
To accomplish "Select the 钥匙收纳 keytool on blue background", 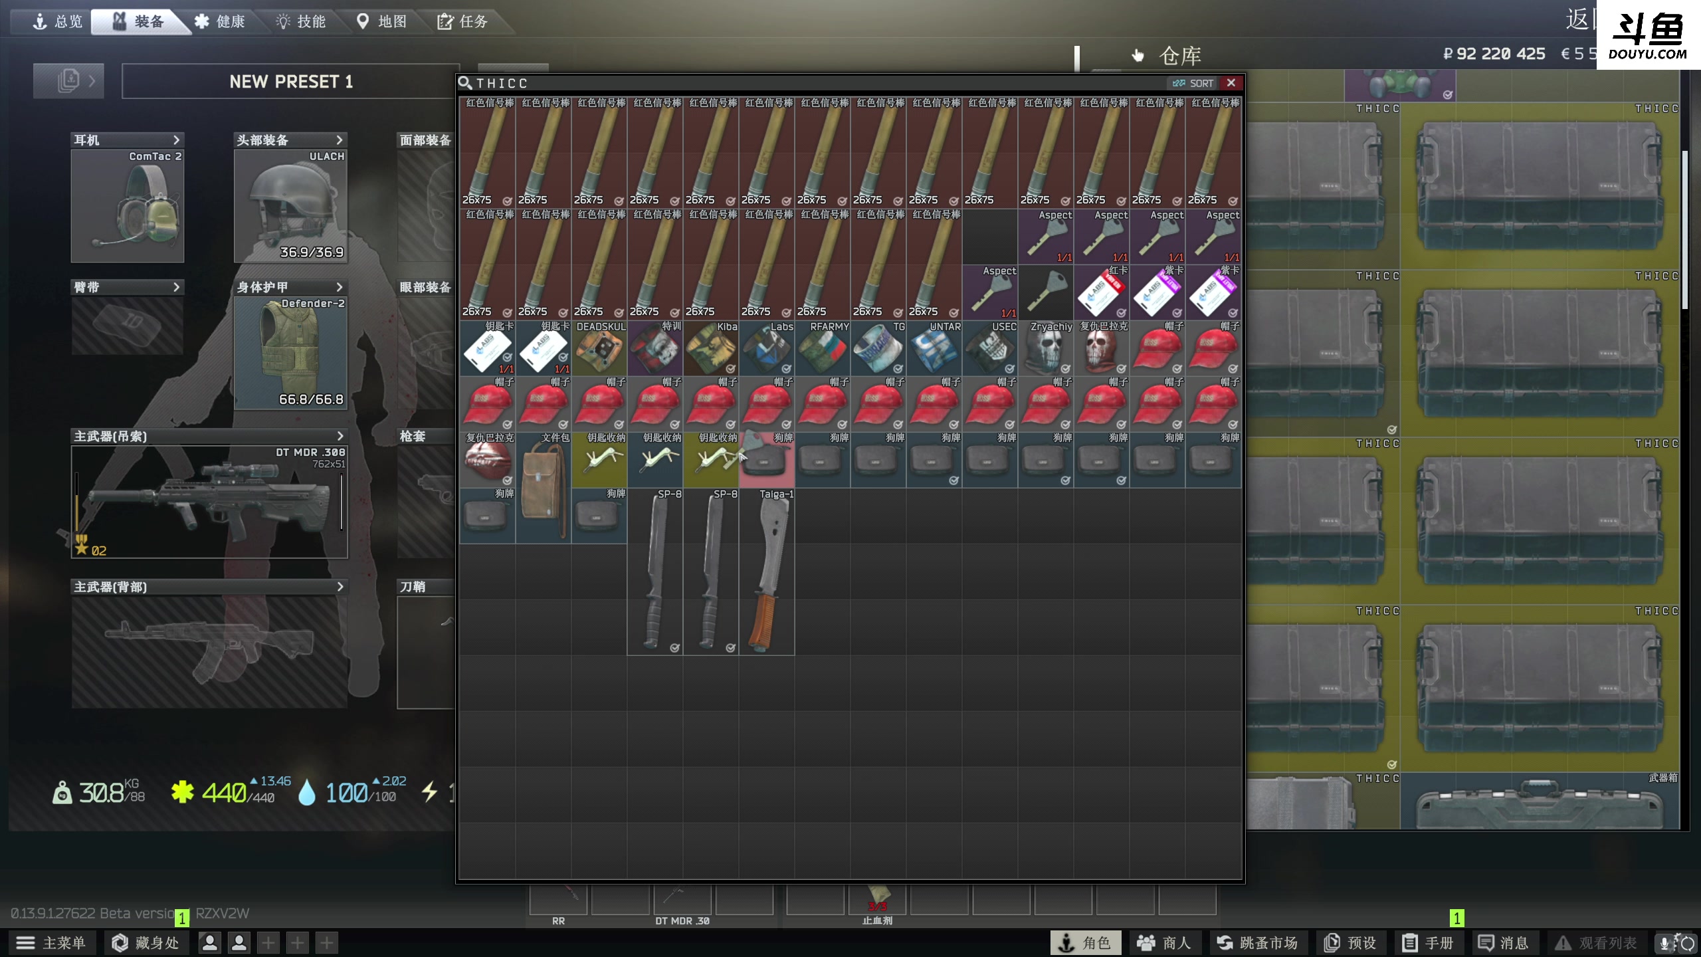I will coord(655,461).
